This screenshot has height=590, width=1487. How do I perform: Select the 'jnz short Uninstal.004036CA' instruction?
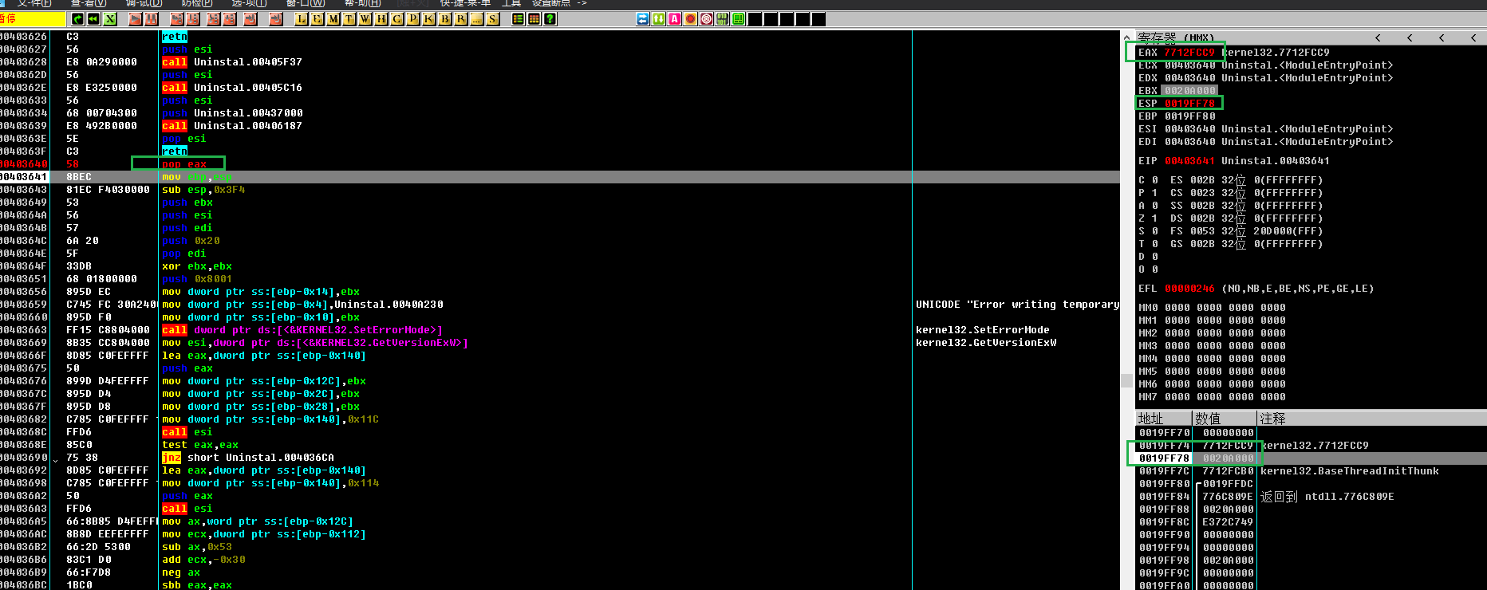click(247, 458)
